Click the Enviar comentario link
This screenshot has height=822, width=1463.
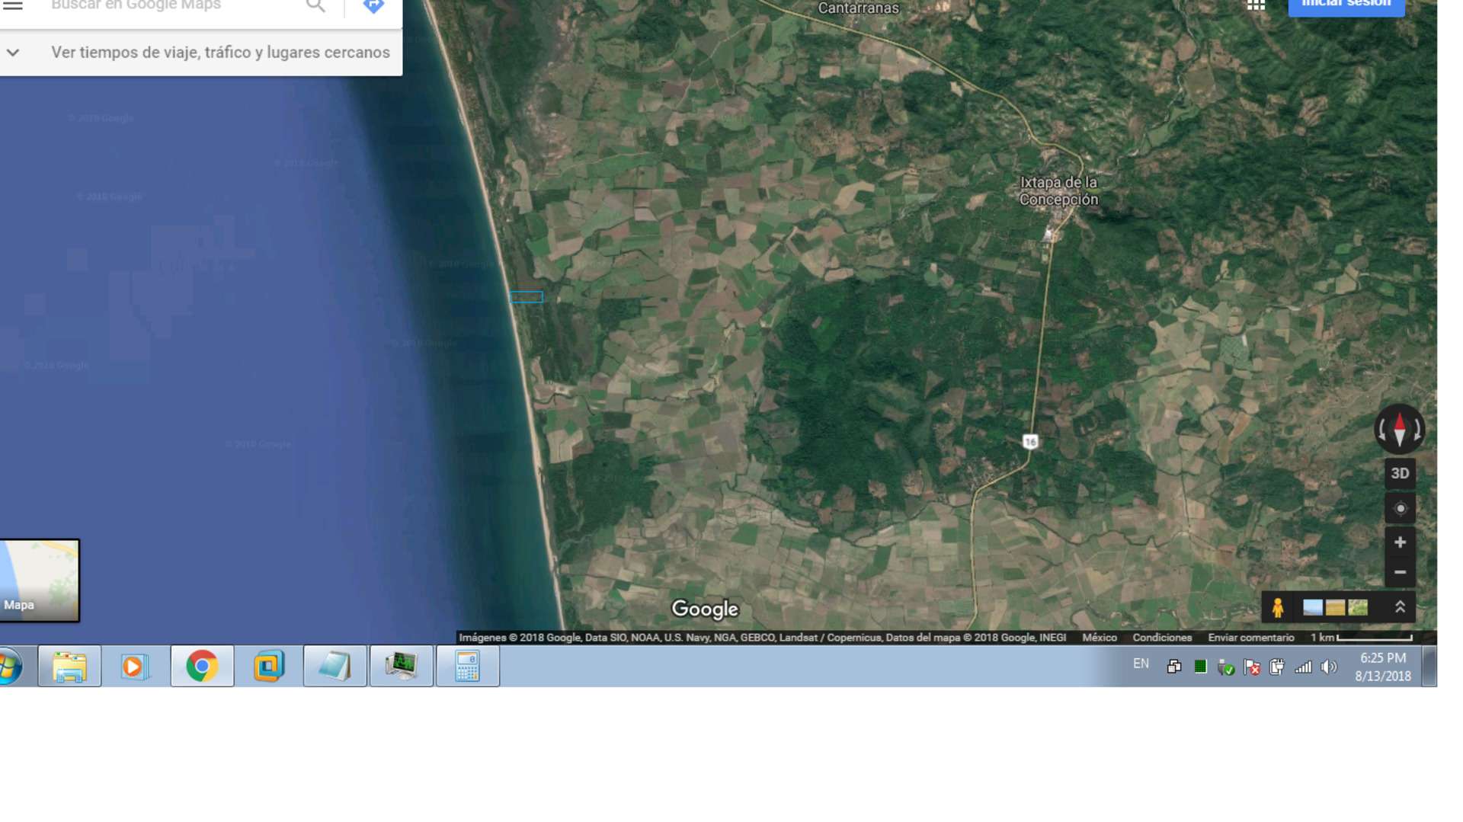click(x=1250, y=638)
